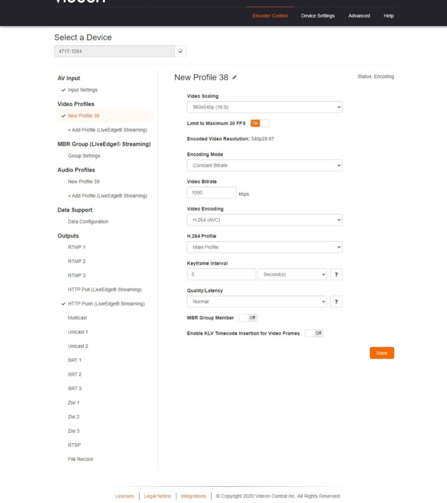Screen dimensions: 447x503
Task: Click the checkmark beside Input Settings
Action: click(63, 90)
